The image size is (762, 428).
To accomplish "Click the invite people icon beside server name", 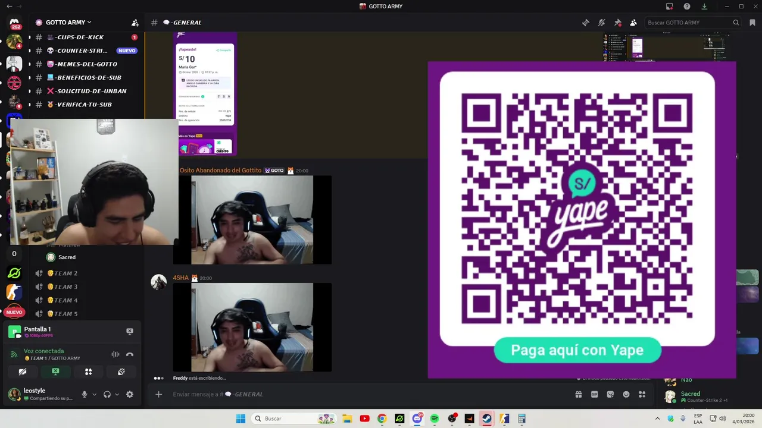I will [x=135, y=23].
